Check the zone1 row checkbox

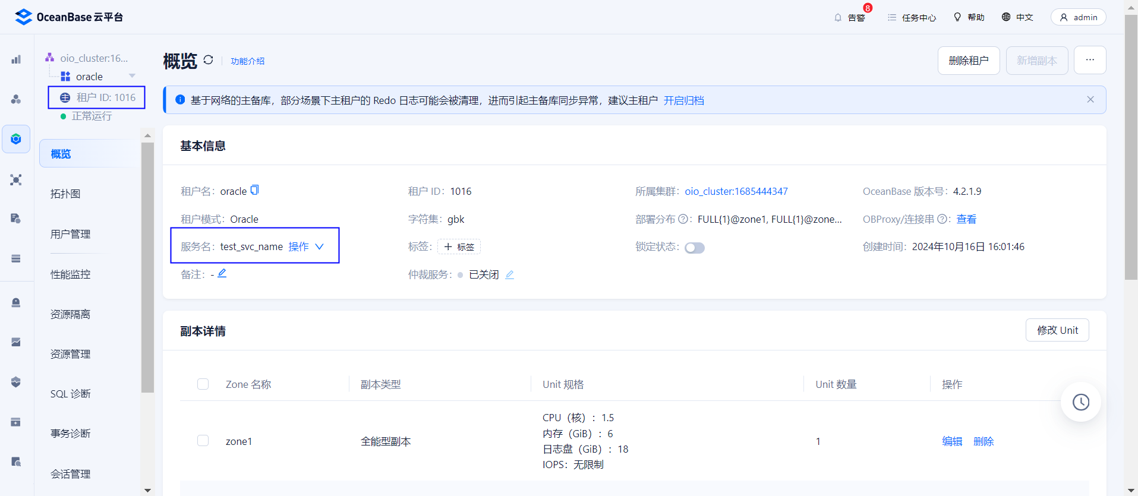click(203, 440)
